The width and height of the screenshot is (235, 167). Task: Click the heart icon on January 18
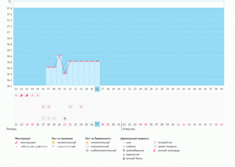pos(49,107)
